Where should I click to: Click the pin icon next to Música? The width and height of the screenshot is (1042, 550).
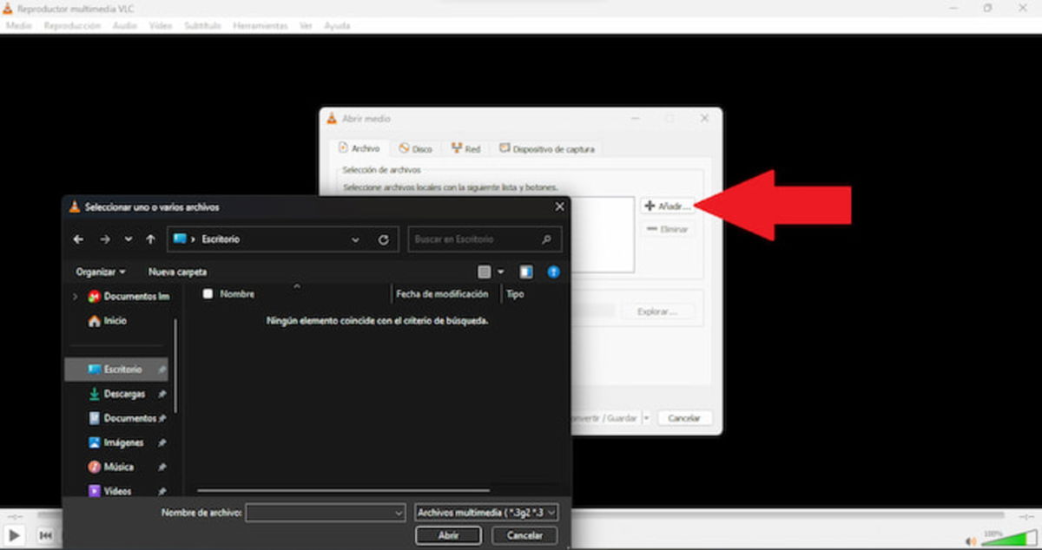(162, 467)
